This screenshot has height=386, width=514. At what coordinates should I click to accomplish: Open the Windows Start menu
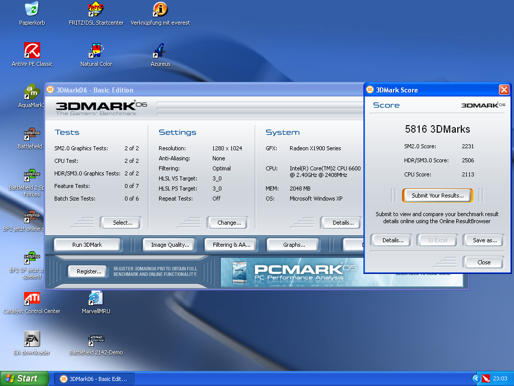click(24, 379)
